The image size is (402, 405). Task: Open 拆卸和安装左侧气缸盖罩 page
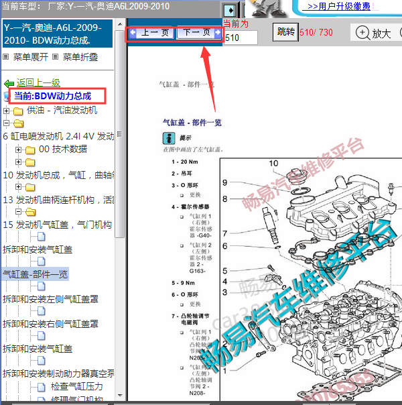(50, 299)
